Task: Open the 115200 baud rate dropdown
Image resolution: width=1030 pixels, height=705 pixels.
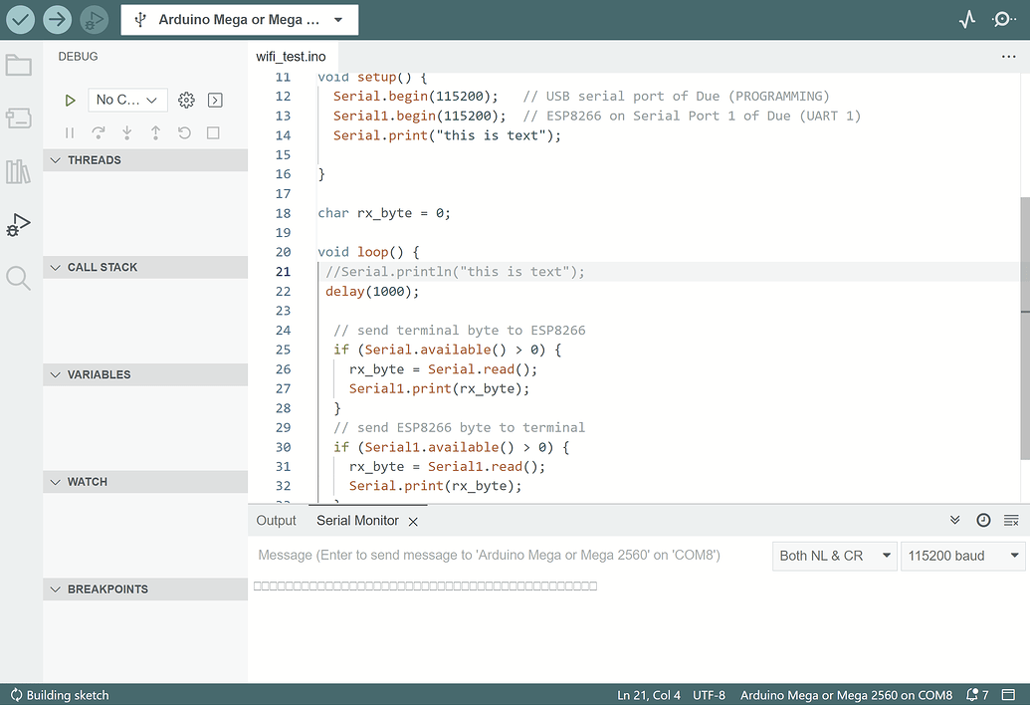Action: pos(962,556)
